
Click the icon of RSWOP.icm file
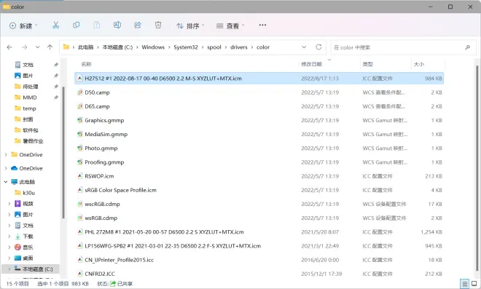pos(79,176)
